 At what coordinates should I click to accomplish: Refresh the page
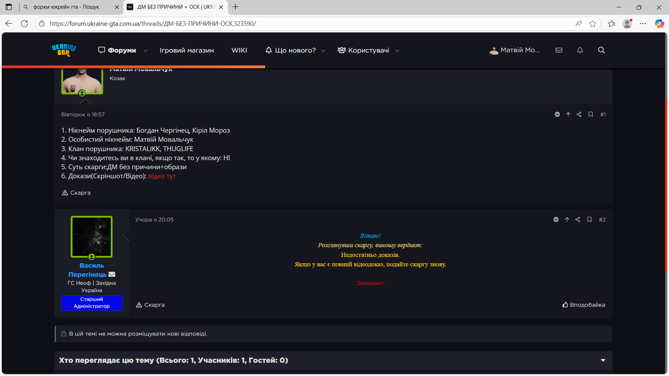pos(25,23)
